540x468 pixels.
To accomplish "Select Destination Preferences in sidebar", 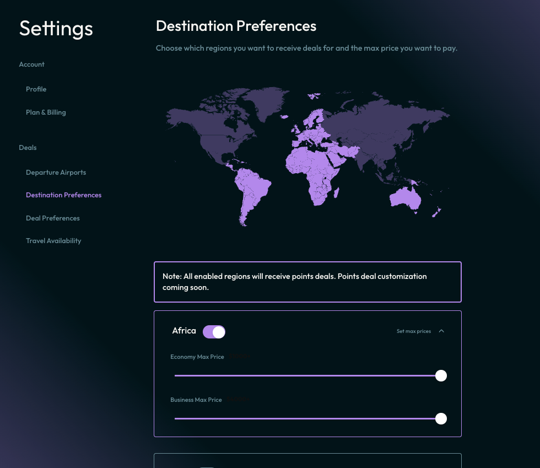I will coord(64,195).
